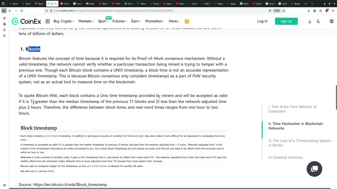337x189 pixels.
Task: Click the site padlock security icon
Action: tap(51, 11)
